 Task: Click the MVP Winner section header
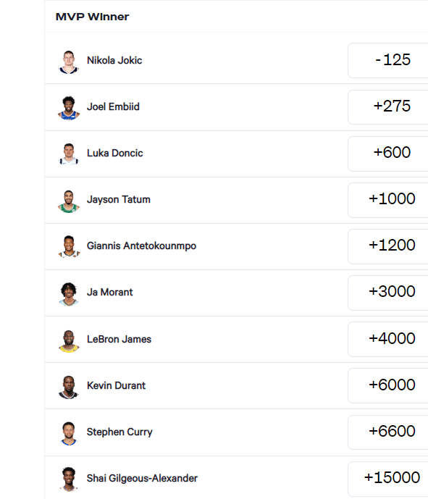pyautogui.click(x=92, y=17)
